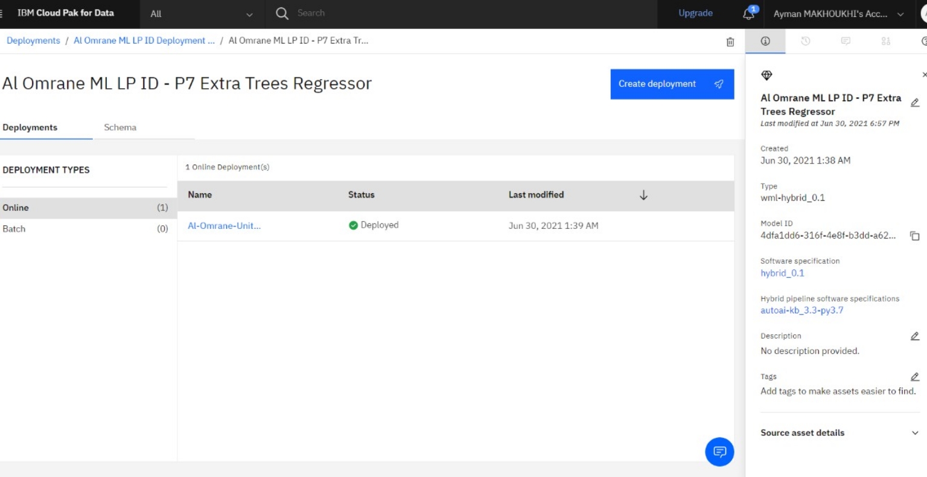The height and width of the screenshot is (477, 927).
Task: Click the notifications bell icon
Action: (x=749, y=14)
